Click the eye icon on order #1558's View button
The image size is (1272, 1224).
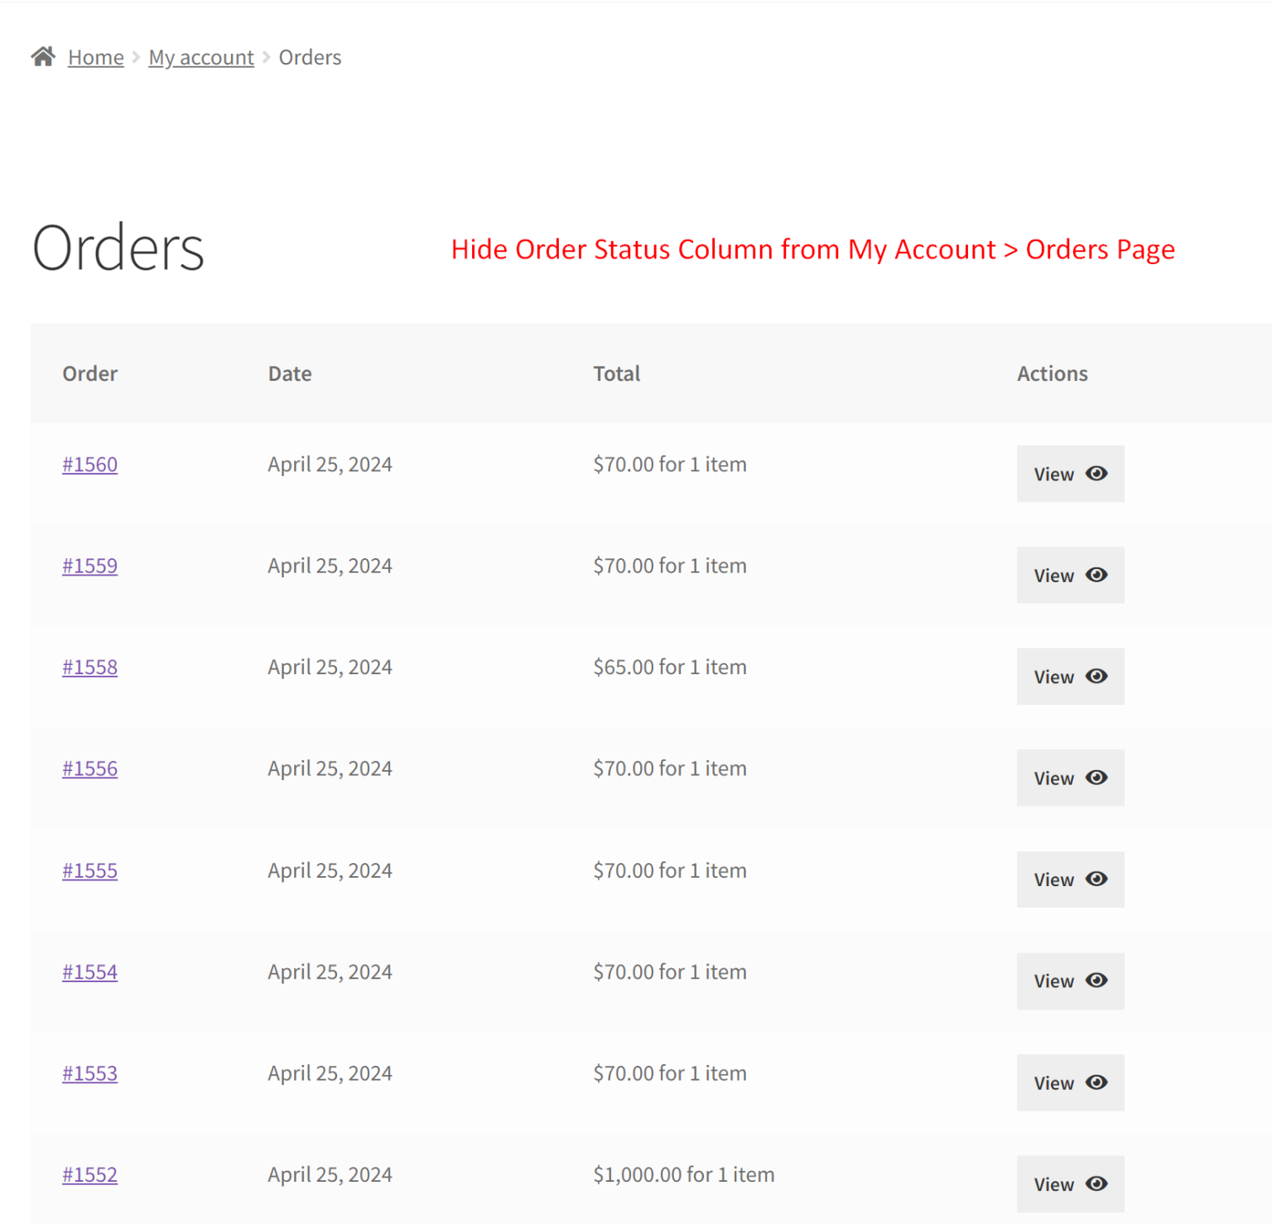[1096, 677]
